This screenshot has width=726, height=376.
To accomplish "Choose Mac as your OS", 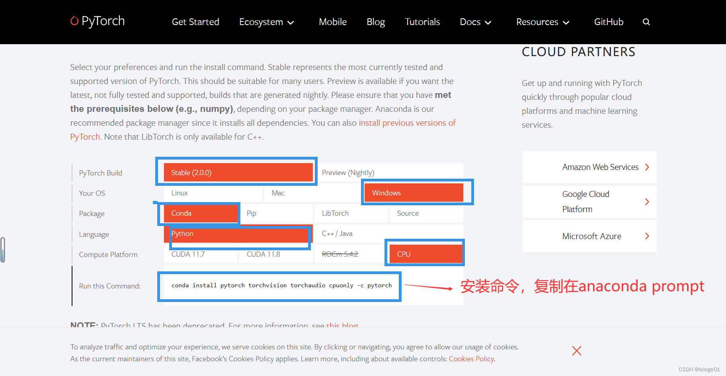I will [313, 193].
